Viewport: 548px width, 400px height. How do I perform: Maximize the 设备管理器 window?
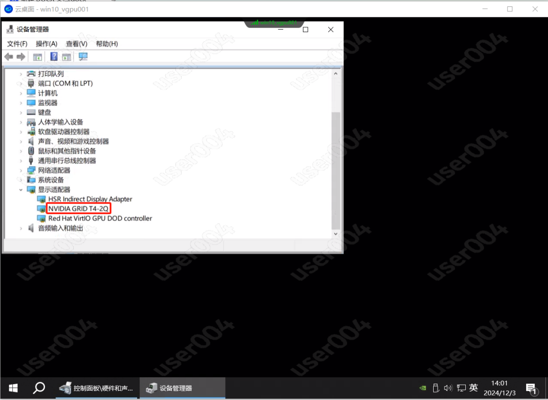305,30
